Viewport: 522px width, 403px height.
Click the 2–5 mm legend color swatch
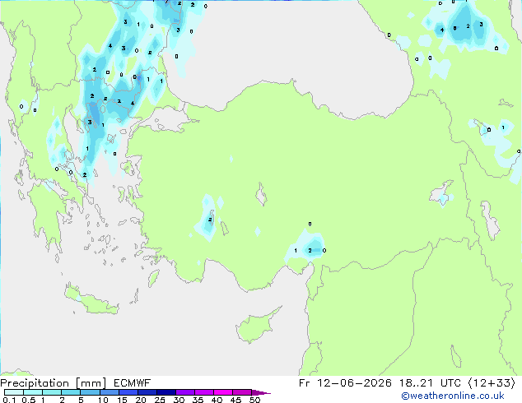coord(71,392)
